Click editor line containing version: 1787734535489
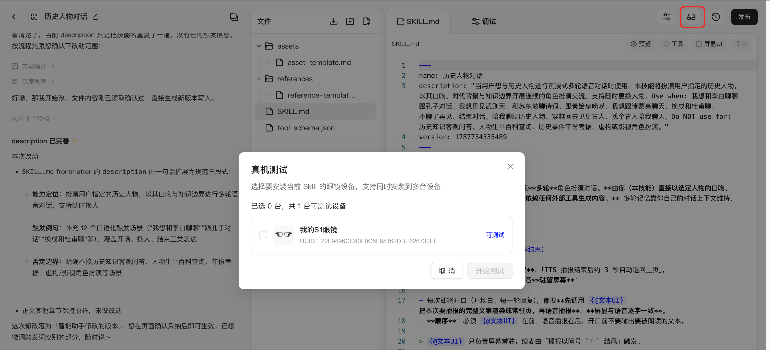The width and height of the screenshot is (770, 350). [463, 137]
